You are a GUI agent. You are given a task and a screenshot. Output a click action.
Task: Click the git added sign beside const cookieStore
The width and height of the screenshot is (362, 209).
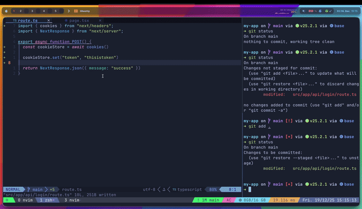pyautogui.click(x=5, y=47)
